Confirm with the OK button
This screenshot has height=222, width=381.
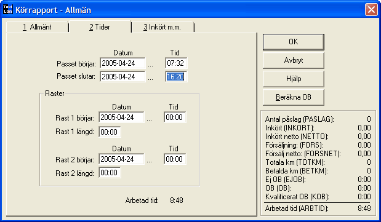point(293,42)
